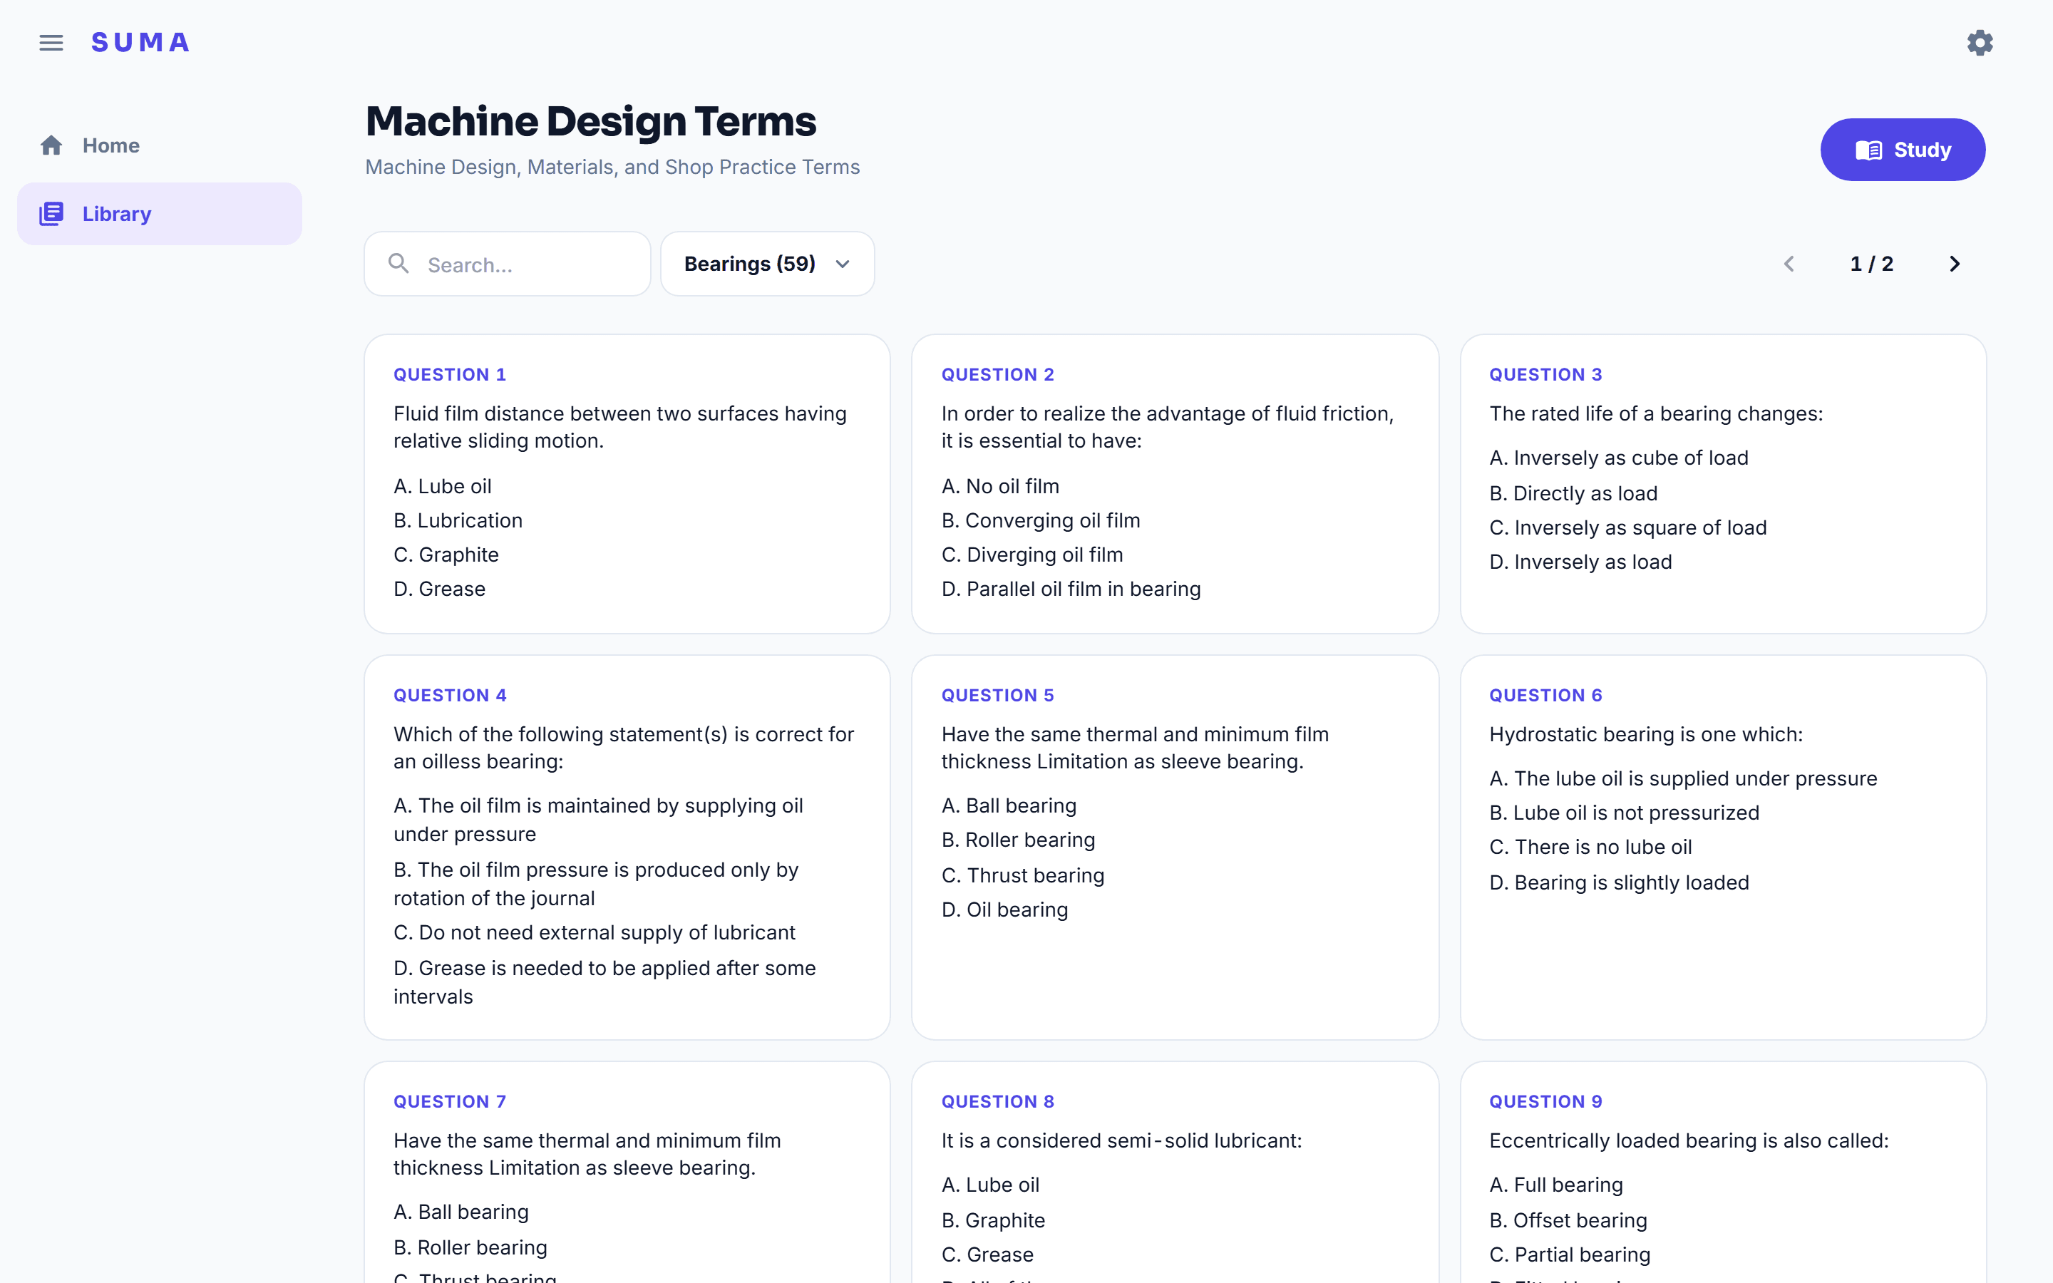Focus the Search input field
Viewport: 2053px width, 1283px height.
(508, 264)
